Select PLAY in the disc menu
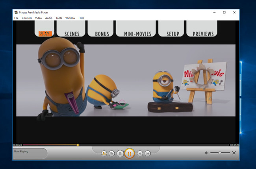 point(45,34)
